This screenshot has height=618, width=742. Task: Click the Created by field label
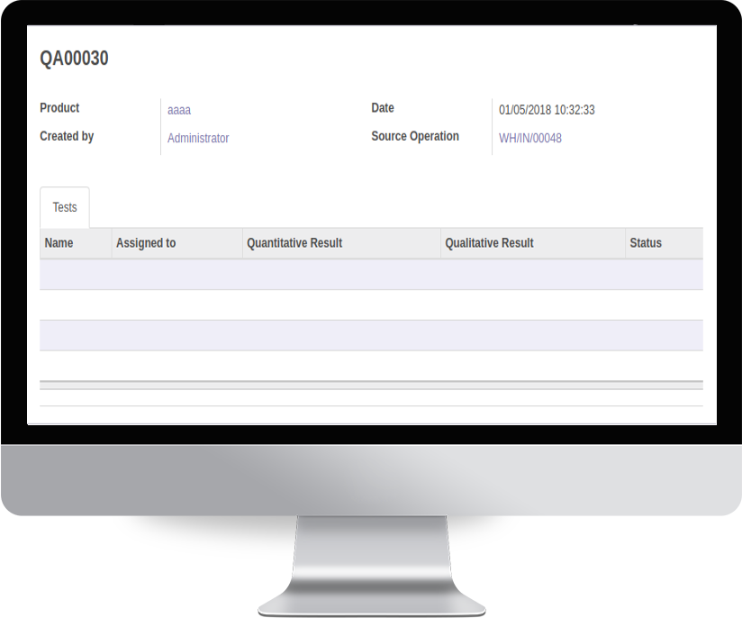coord(67,136)
